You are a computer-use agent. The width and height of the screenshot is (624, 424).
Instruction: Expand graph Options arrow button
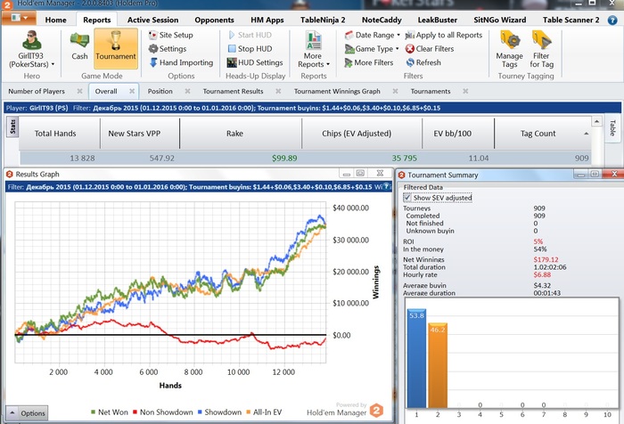pyautogui.click(x=12, y=412)
